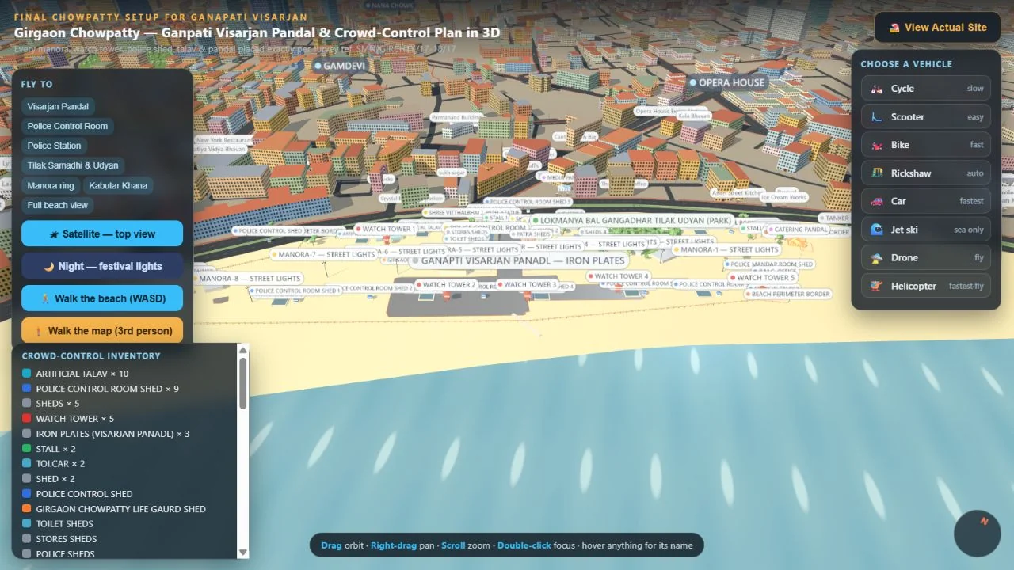The width and height of the screenshot is (1014, 570).
Task: Choose the Scooter vehicle icon
Action: coord(876,117)
